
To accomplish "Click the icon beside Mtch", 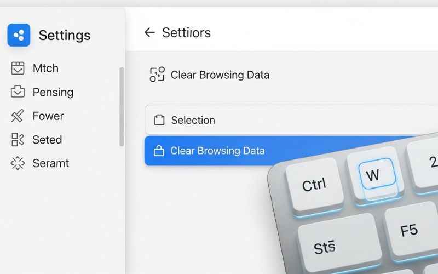I will click(x=18, y=68).
